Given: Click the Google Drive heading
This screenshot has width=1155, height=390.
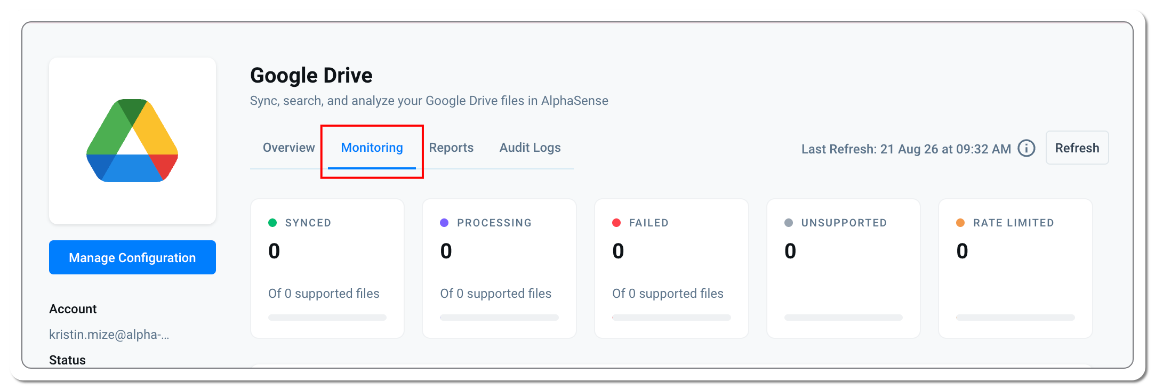Looking at the screenshot, I should point(311,76).
